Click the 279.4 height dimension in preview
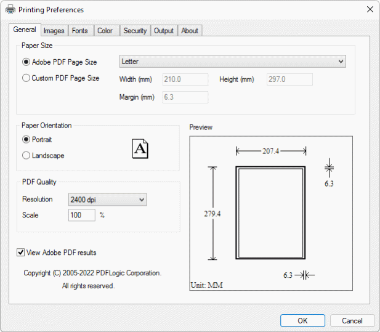 click(x=212, y=214)
